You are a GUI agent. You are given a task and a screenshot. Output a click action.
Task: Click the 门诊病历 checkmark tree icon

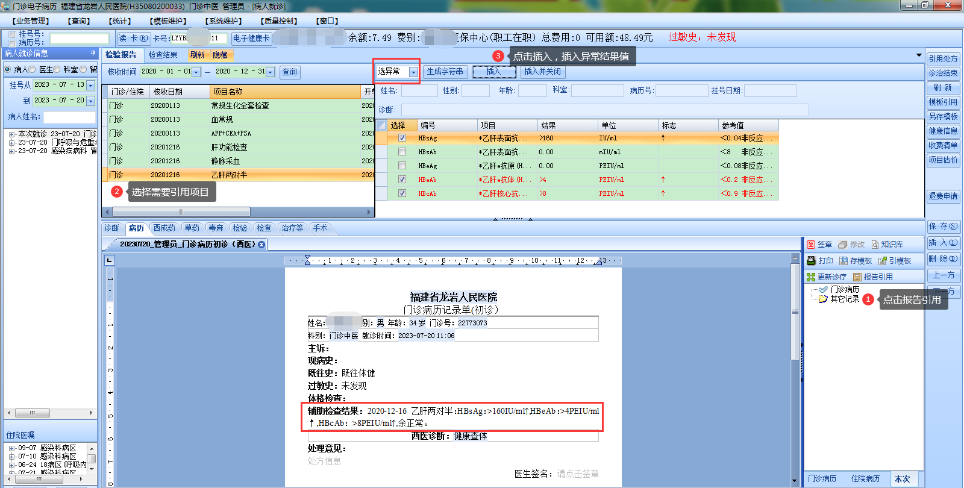[823, 289]
